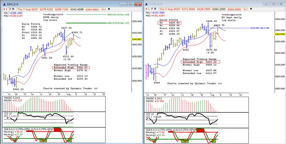Open the $SPX_D-D window system menu icon
The width and height of the screenshot is (286, 144).
(4, 4)
